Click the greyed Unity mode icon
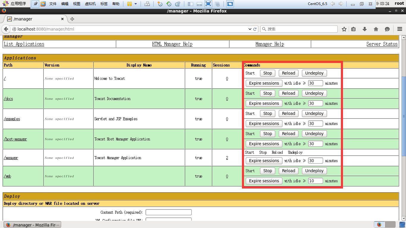Viewport: 406px width, 228px height. click(x=217, y=4)
